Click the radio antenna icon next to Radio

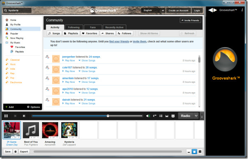pos(196,116)
